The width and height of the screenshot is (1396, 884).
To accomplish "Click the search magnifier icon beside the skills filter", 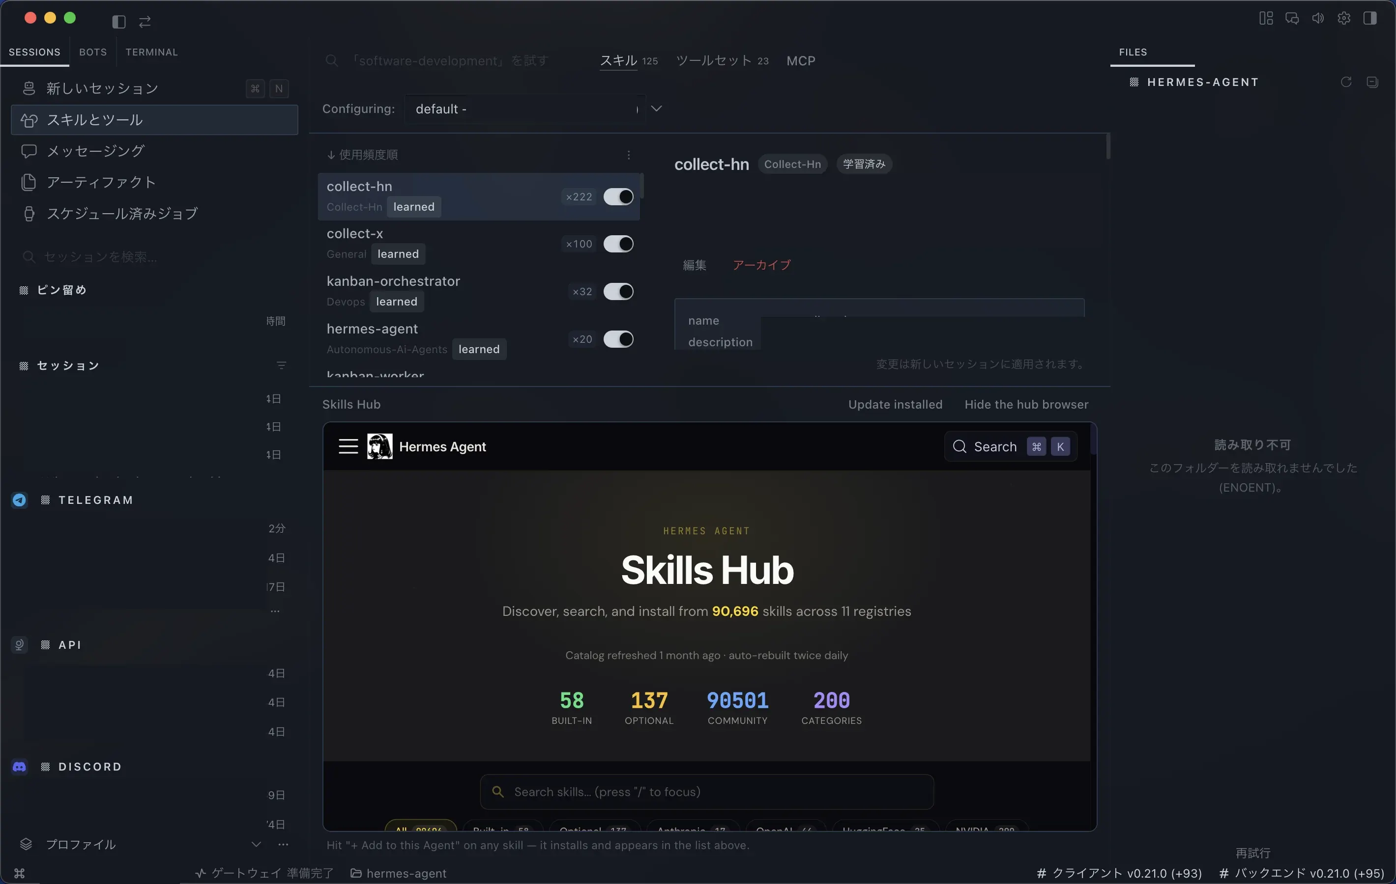I will (332, 61).
